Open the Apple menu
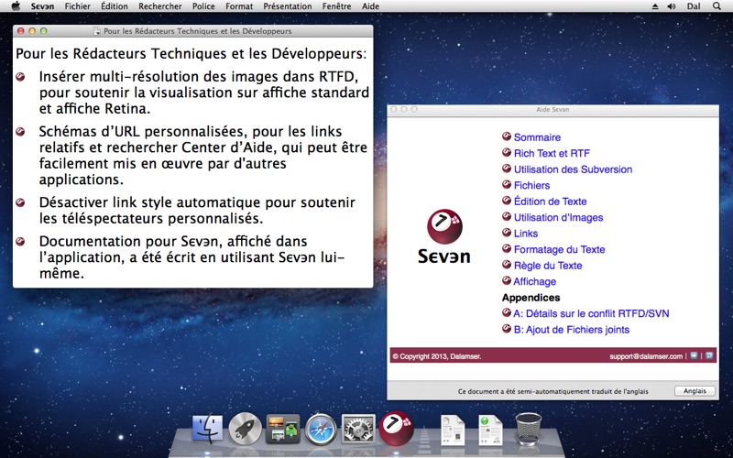Image resolution: width=733 pixels, height=458 pixels. pyautogui.click(x=16, y=6)
